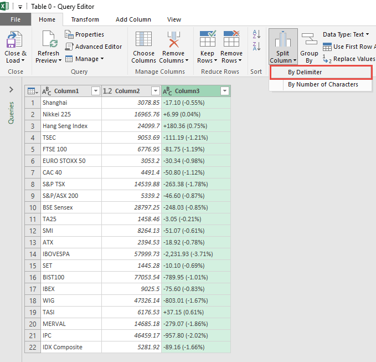Expand the Queries side pane
Image resolution: width=376 pixels, height=362 pixels.
coord(11,90)
